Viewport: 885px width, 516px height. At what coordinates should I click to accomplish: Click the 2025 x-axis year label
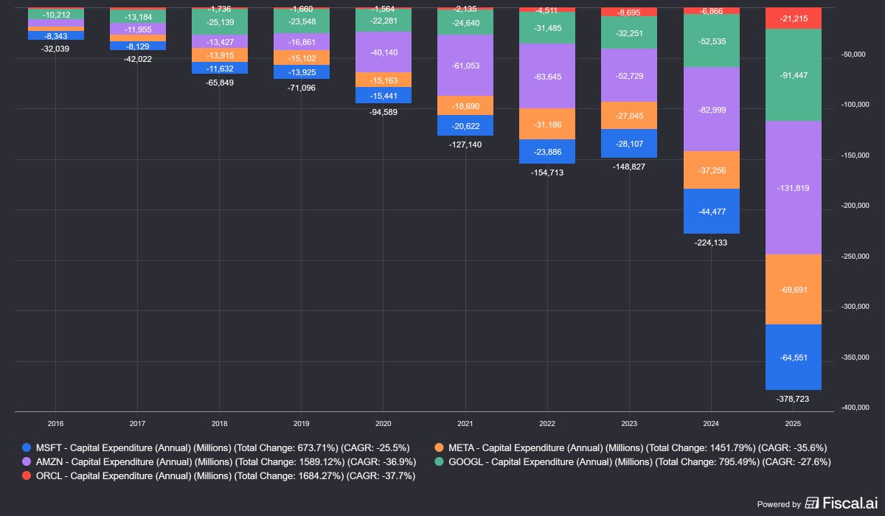coord(794,424)
